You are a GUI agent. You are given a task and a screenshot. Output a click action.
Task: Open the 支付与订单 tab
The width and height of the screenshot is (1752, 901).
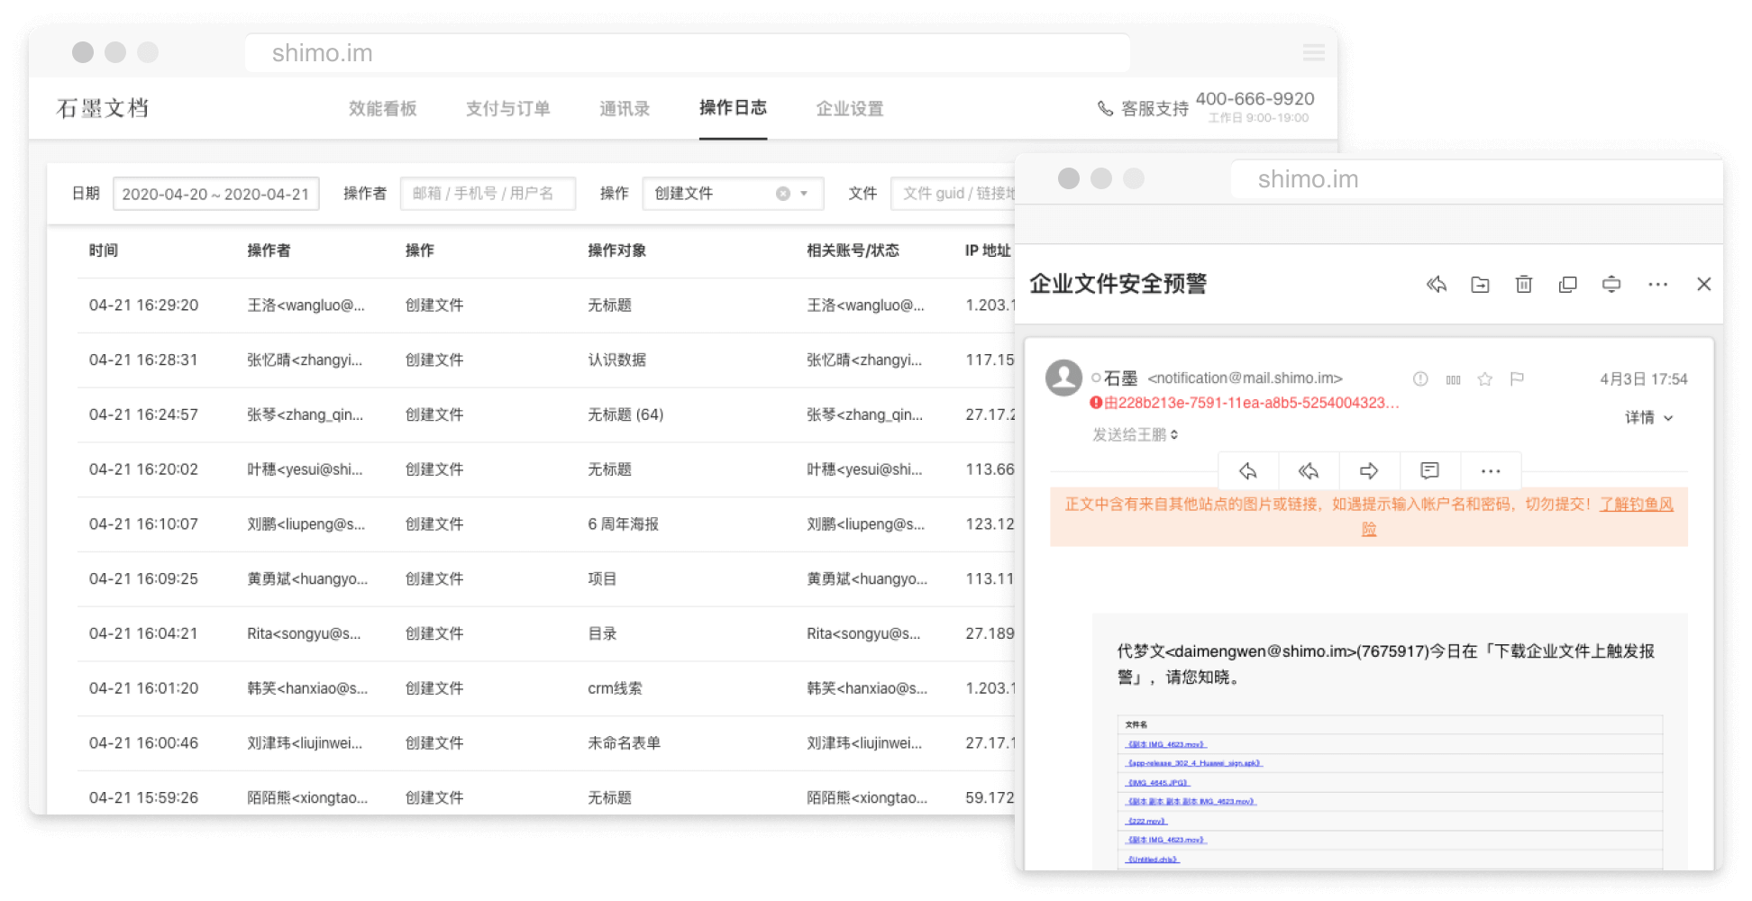507,109
